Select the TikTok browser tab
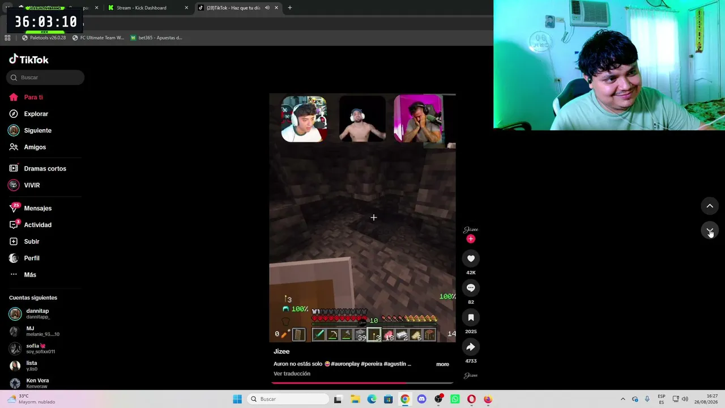 point(237,8)
